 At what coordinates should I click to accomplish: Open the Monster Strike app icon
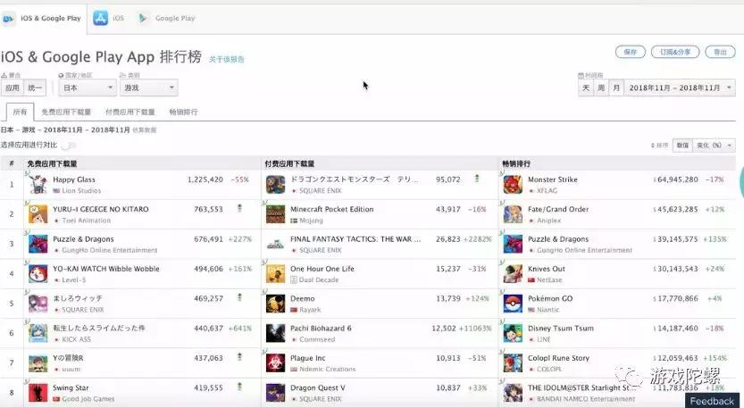click(513, 185)
